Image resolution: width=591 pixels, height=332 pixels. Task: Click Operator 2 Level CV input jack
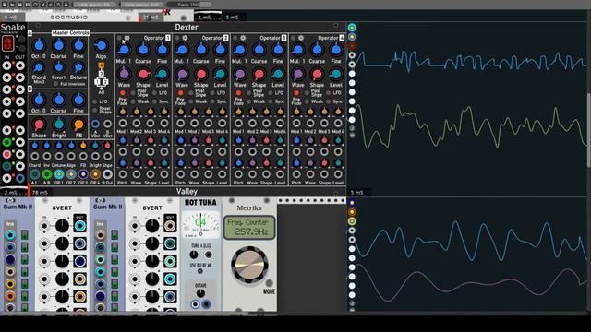pyautogui.click(x=222, y=174)
